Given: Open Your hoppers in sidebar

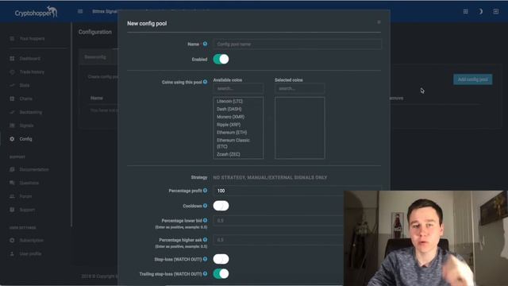Looking at the screenshot, I should tap(32, 39).
